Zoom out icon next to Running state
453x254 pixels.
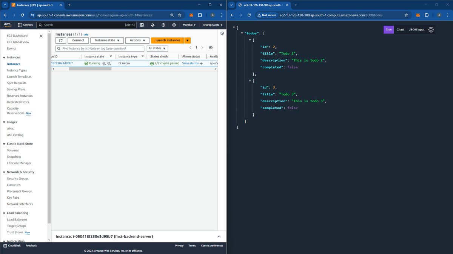(109, 63)
